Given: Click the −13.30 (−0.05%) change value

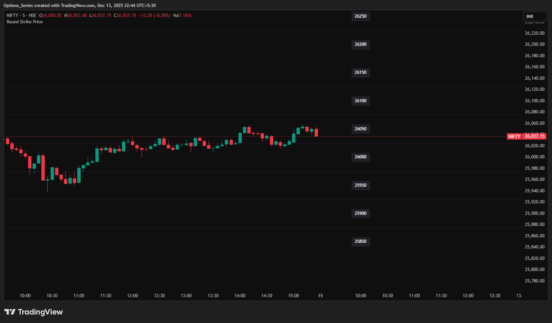Looking at the screenshot, I should (155, 16).
